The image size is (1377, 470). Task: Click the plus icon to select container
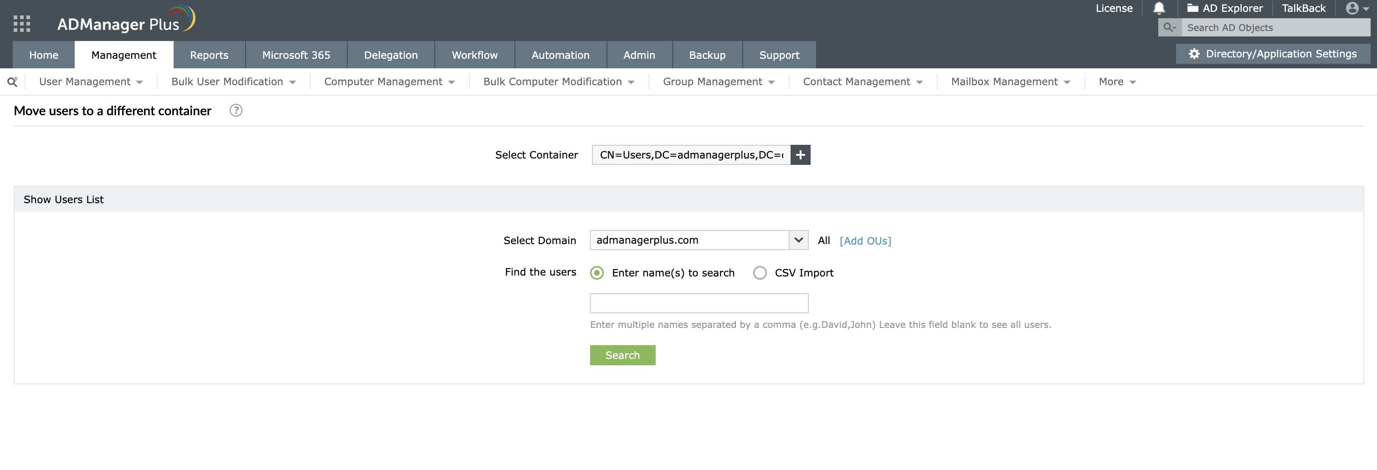[x=800, y=155]
